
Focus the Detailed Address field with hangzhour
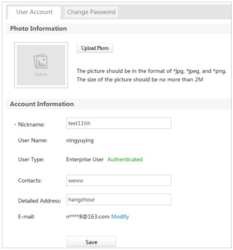pyautogui.click(x=119, y=199)
